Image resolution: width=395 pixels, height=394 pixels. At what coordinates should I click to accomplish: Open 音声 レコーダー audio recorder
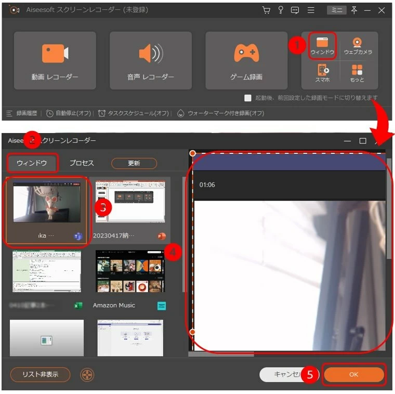151,60
